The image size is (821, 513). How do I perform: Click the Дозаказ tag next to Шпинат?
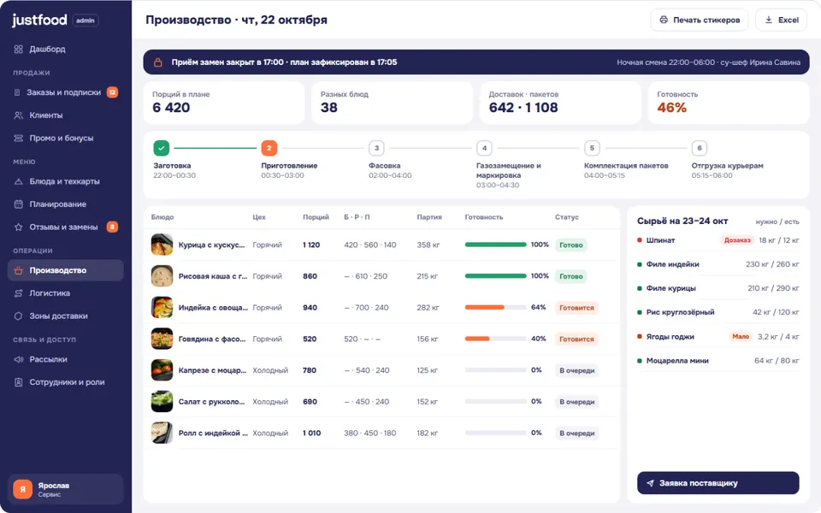(737, 240)
